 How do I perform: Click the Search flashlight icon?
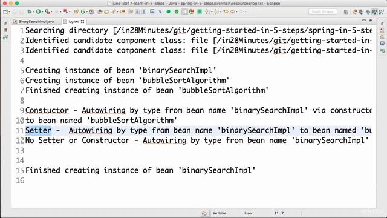pyautogui.click(x=113, y=12)
